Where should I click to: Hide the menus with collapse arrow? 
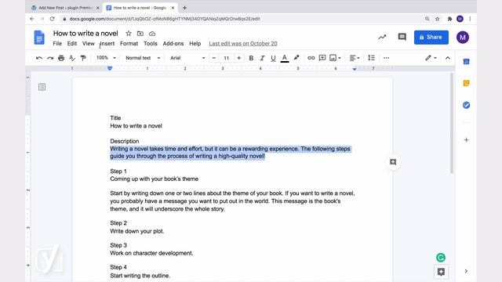[x=448, y=58]
